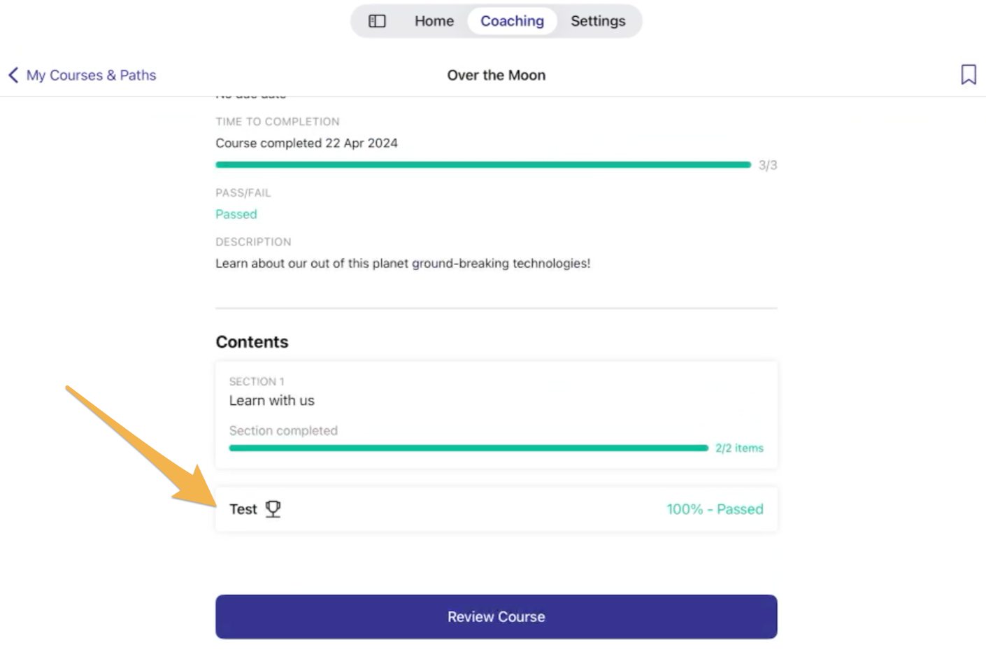Click the section completed progress bar
The height and width of the screenshot is (652, 986).
(469, 448)
